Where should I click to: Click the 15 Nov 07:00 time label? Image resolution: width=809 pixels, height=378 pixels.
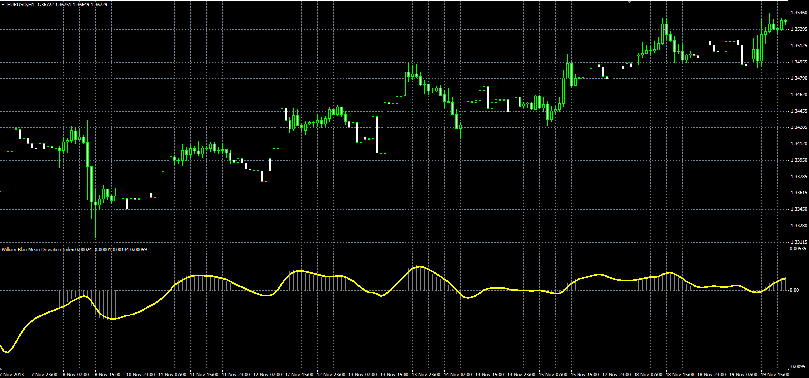tap(553, 375)
